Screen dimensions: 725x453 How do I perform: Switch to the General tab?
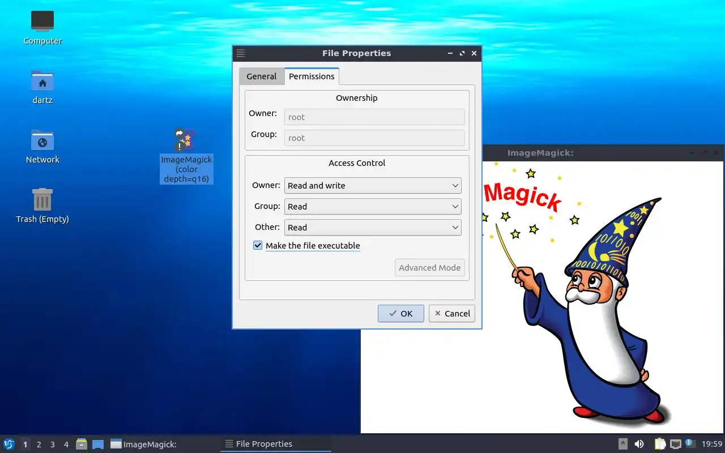click(261, 76)
